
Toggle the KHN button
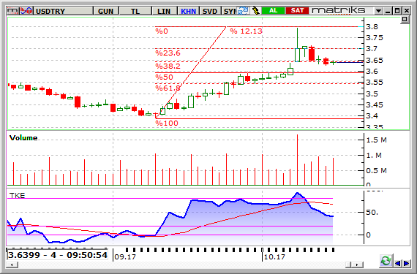click(188, 11)
